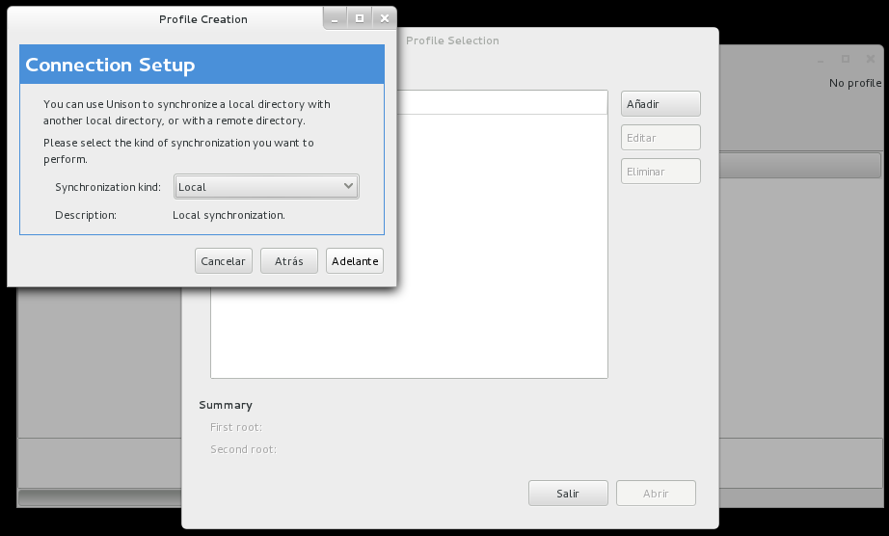The width and height of the screenshot is (889, 536).
Task: Click the profile list header row
Action: point(501,102)
